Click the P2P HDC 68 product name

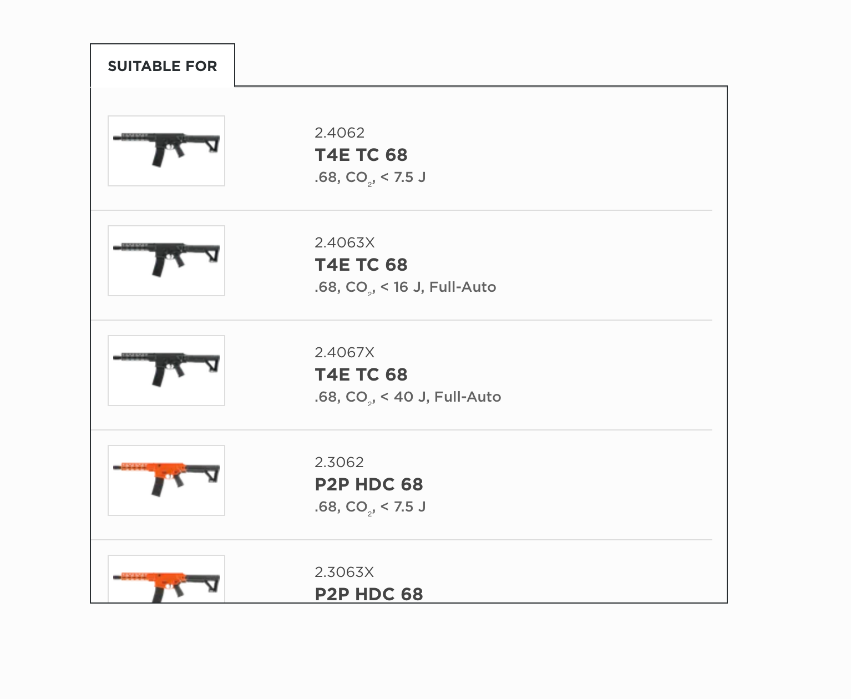[x=369, y=484]
